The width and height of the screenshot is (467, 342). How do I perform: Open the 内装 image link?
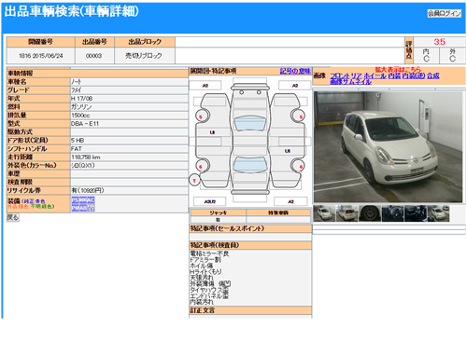point(394,75)
